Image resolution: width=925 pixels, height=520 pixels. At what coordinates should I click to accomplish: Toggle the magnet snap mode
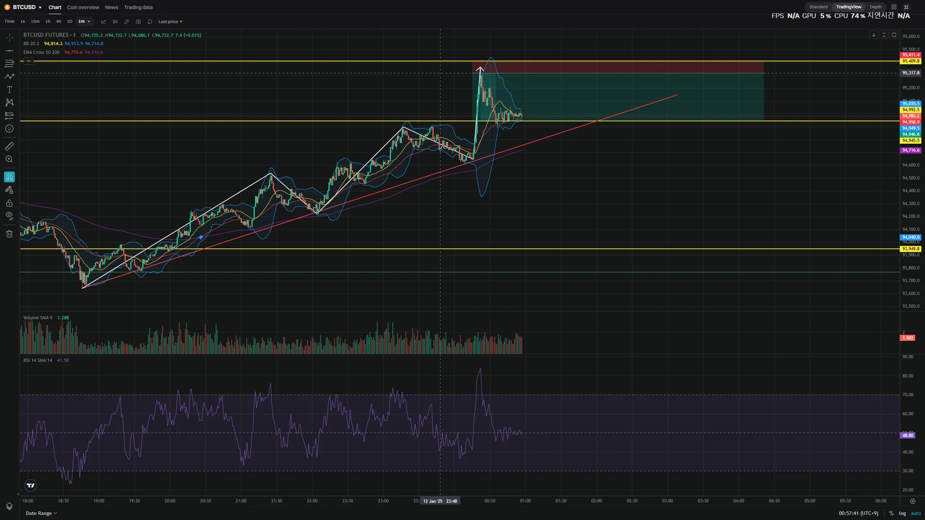coord(9,177)
